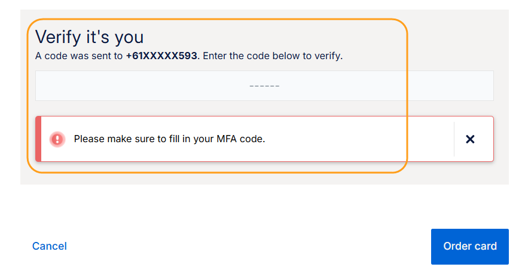
Task: Click the word 'verify' ending the instruction sentence
Action: (328, 56)
